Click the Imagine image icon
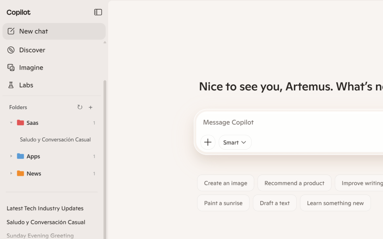The width and height of the screenshot is (383, 239). 11,68
